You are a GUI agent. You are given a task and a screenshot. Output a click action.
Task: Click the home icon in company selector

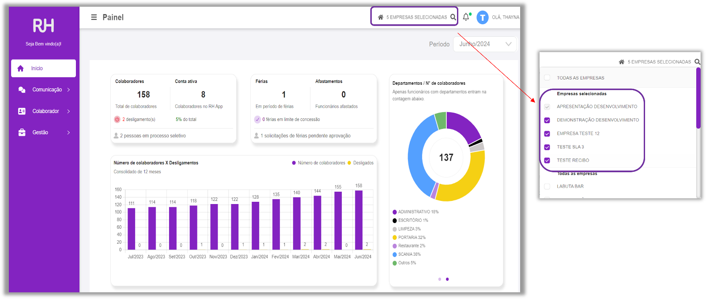[x=381, y=17]
